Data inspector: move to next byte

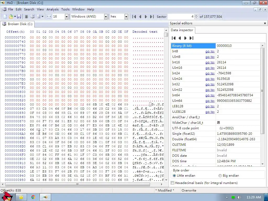point(185,38)
